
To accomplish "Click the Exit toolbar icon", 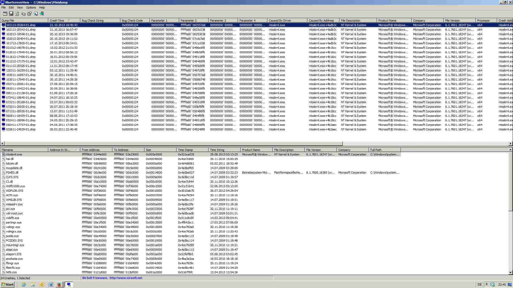I will point(42,14).
